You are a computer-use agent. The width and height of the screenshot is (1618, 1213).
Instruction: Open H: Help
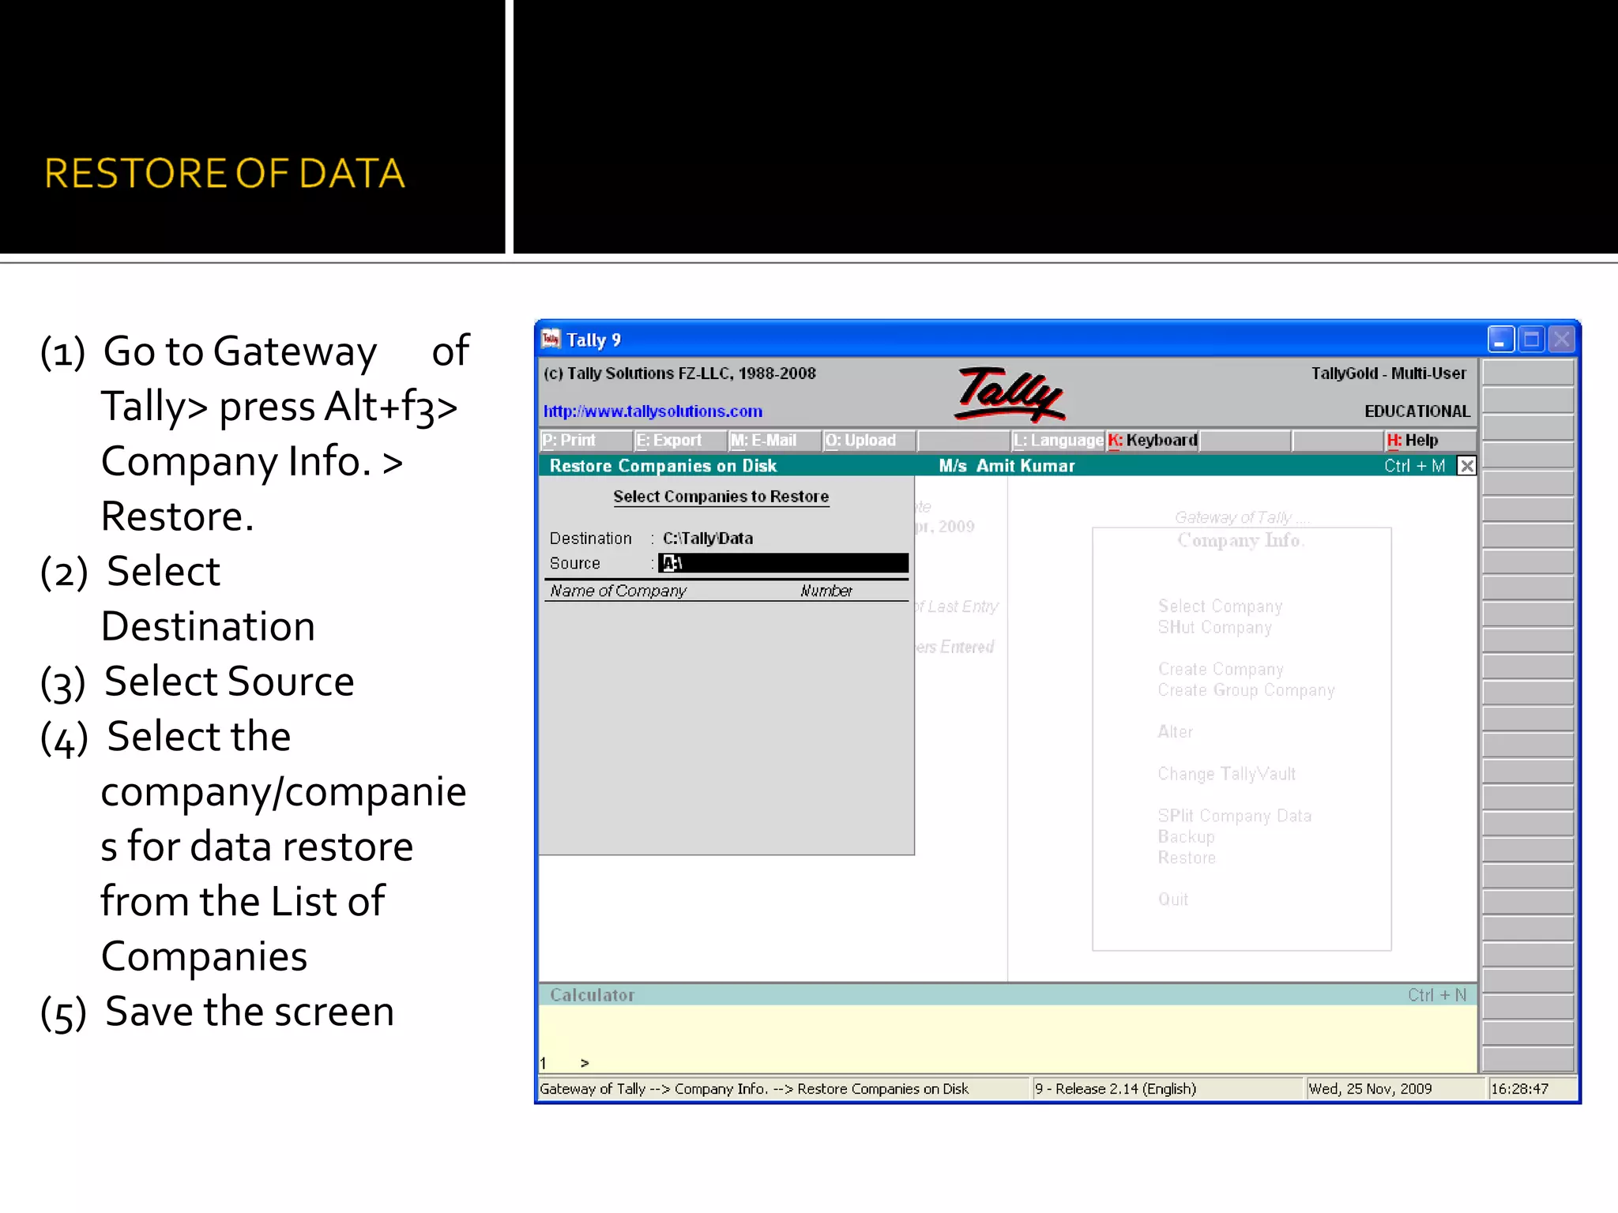(x=1430, y=441)
